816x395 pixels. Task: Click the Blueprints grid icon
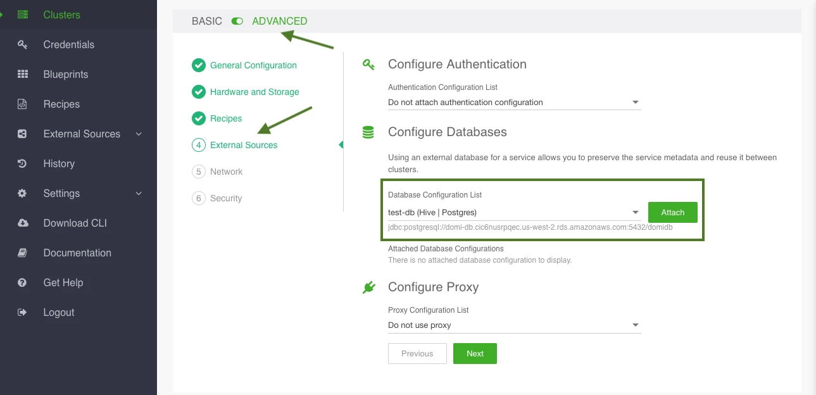point(23,74)
